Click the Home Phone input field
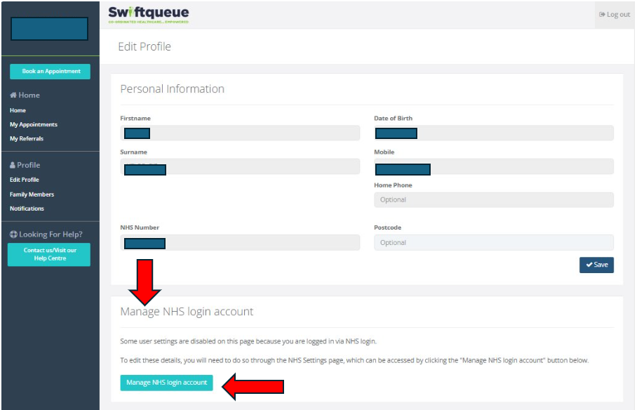This screenshot has height=410, width=639. tap(493, 200)
